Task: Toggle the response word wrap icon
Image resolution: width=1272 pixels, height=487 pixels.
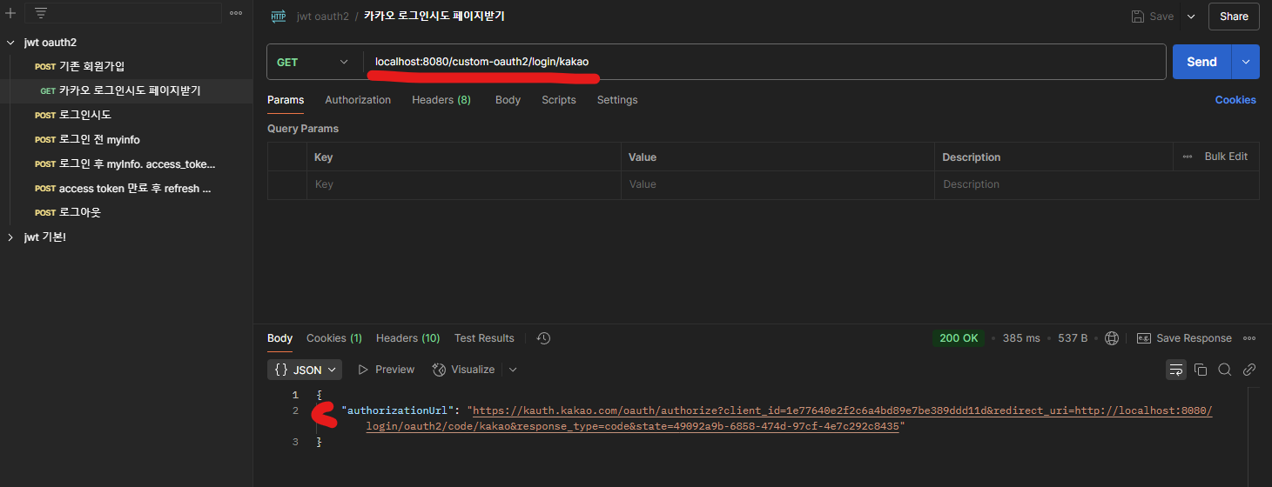Action: click(x=1176, y=370)
